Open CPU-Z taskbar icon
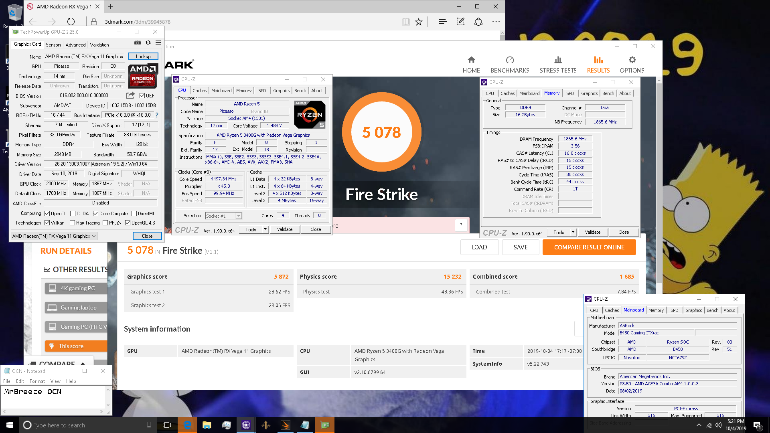770x433 pixels. coord(246,425)
